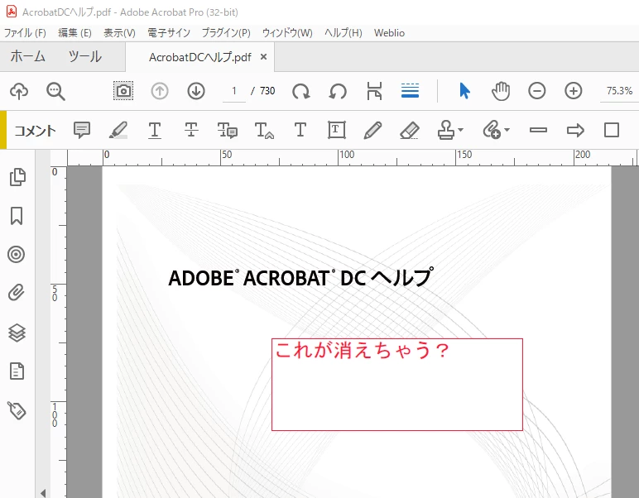This screenshot has width=639, height=498.
Task: Add a sticky note comment
Action: pyautogui.click(x=82, y=131)
